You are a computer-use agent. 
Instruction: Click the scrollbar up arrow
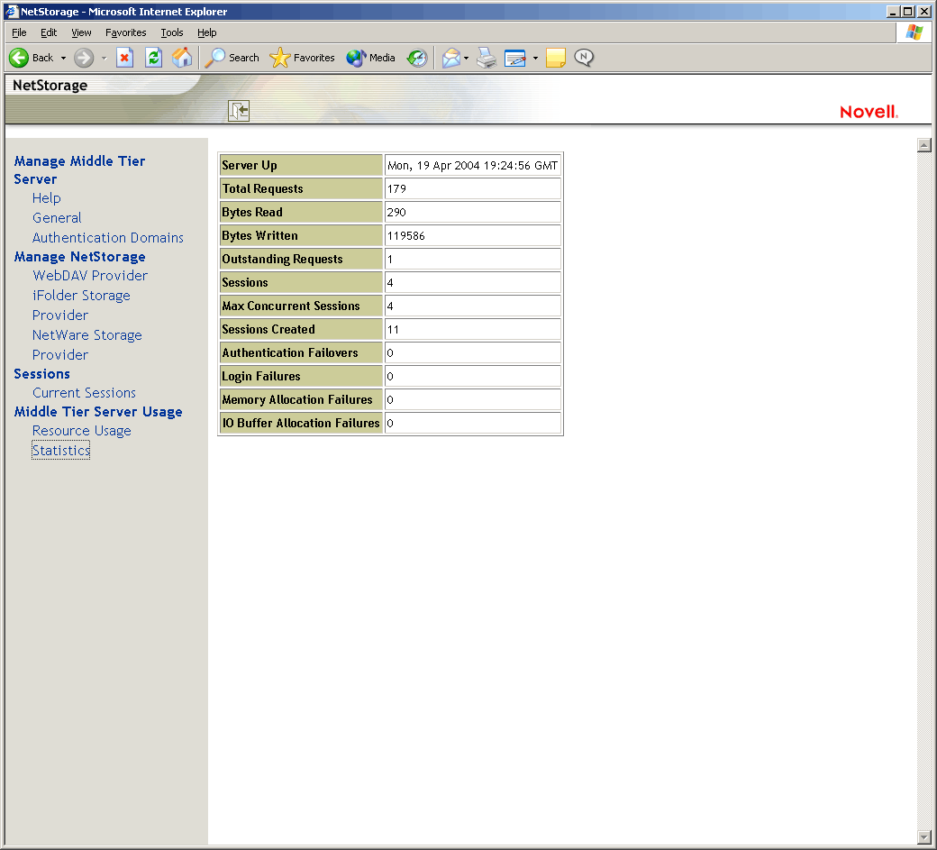point(923,143)
